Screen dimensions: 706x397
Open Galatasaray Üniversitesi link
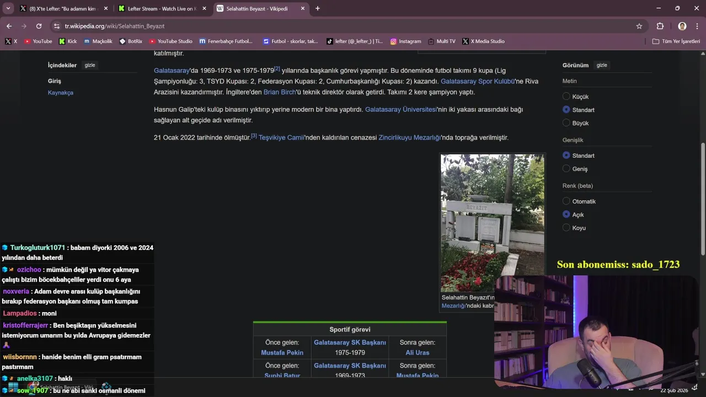(401, 109)
